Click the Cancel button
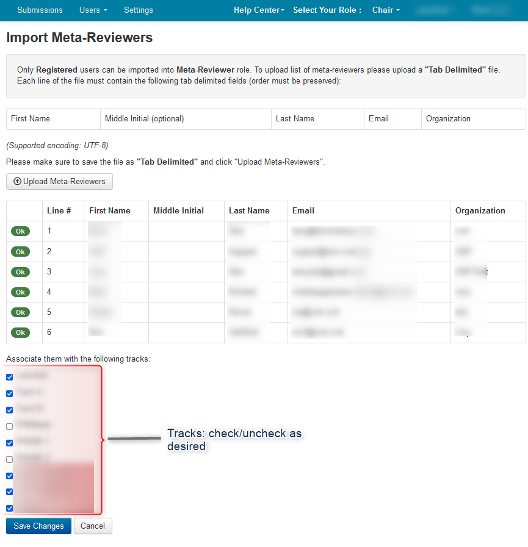This screenshot has width=528, height=547. (93, 526)
